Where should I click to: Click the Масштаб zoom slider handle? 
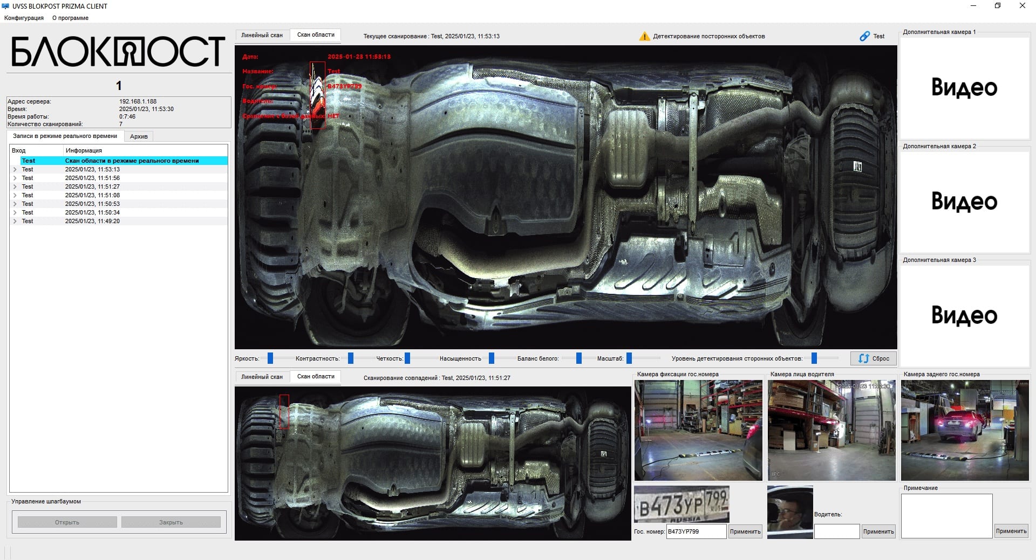pos(629,358)
